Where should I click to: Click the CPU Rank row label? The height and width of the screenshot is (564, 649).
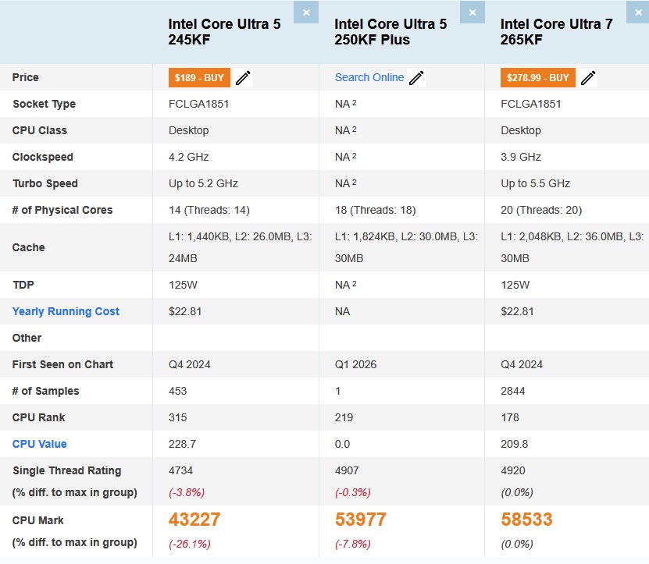coord(37,417)
